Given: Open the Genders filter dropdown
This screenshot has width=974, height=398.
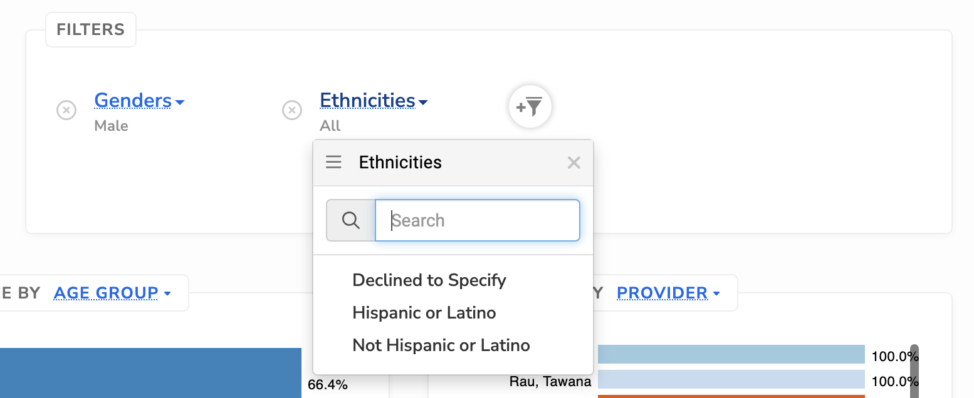Looking at the screenshot, I should pyautogui.click(x=139, y=101).
